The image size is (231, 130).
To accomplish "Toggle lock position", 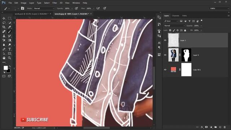I will [x=178, y=30].
